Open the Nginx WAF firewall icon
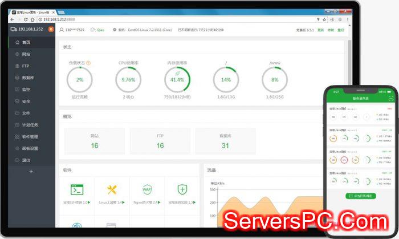This screenshot has width=399, height=239. [147, 190]
